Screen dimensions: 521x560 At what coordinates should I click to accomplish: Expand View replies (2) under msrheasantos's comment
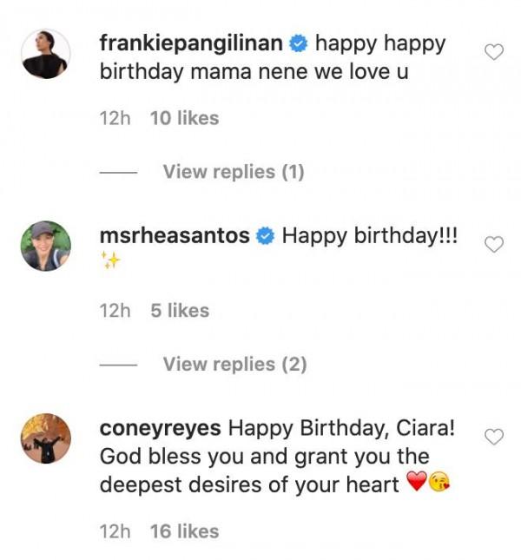234,364
